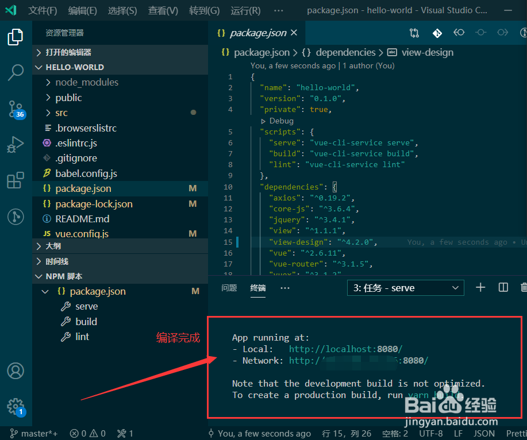Open the Run and Debug view
The width and height of the screenshot is (527, 440).
tap(15, 144)
